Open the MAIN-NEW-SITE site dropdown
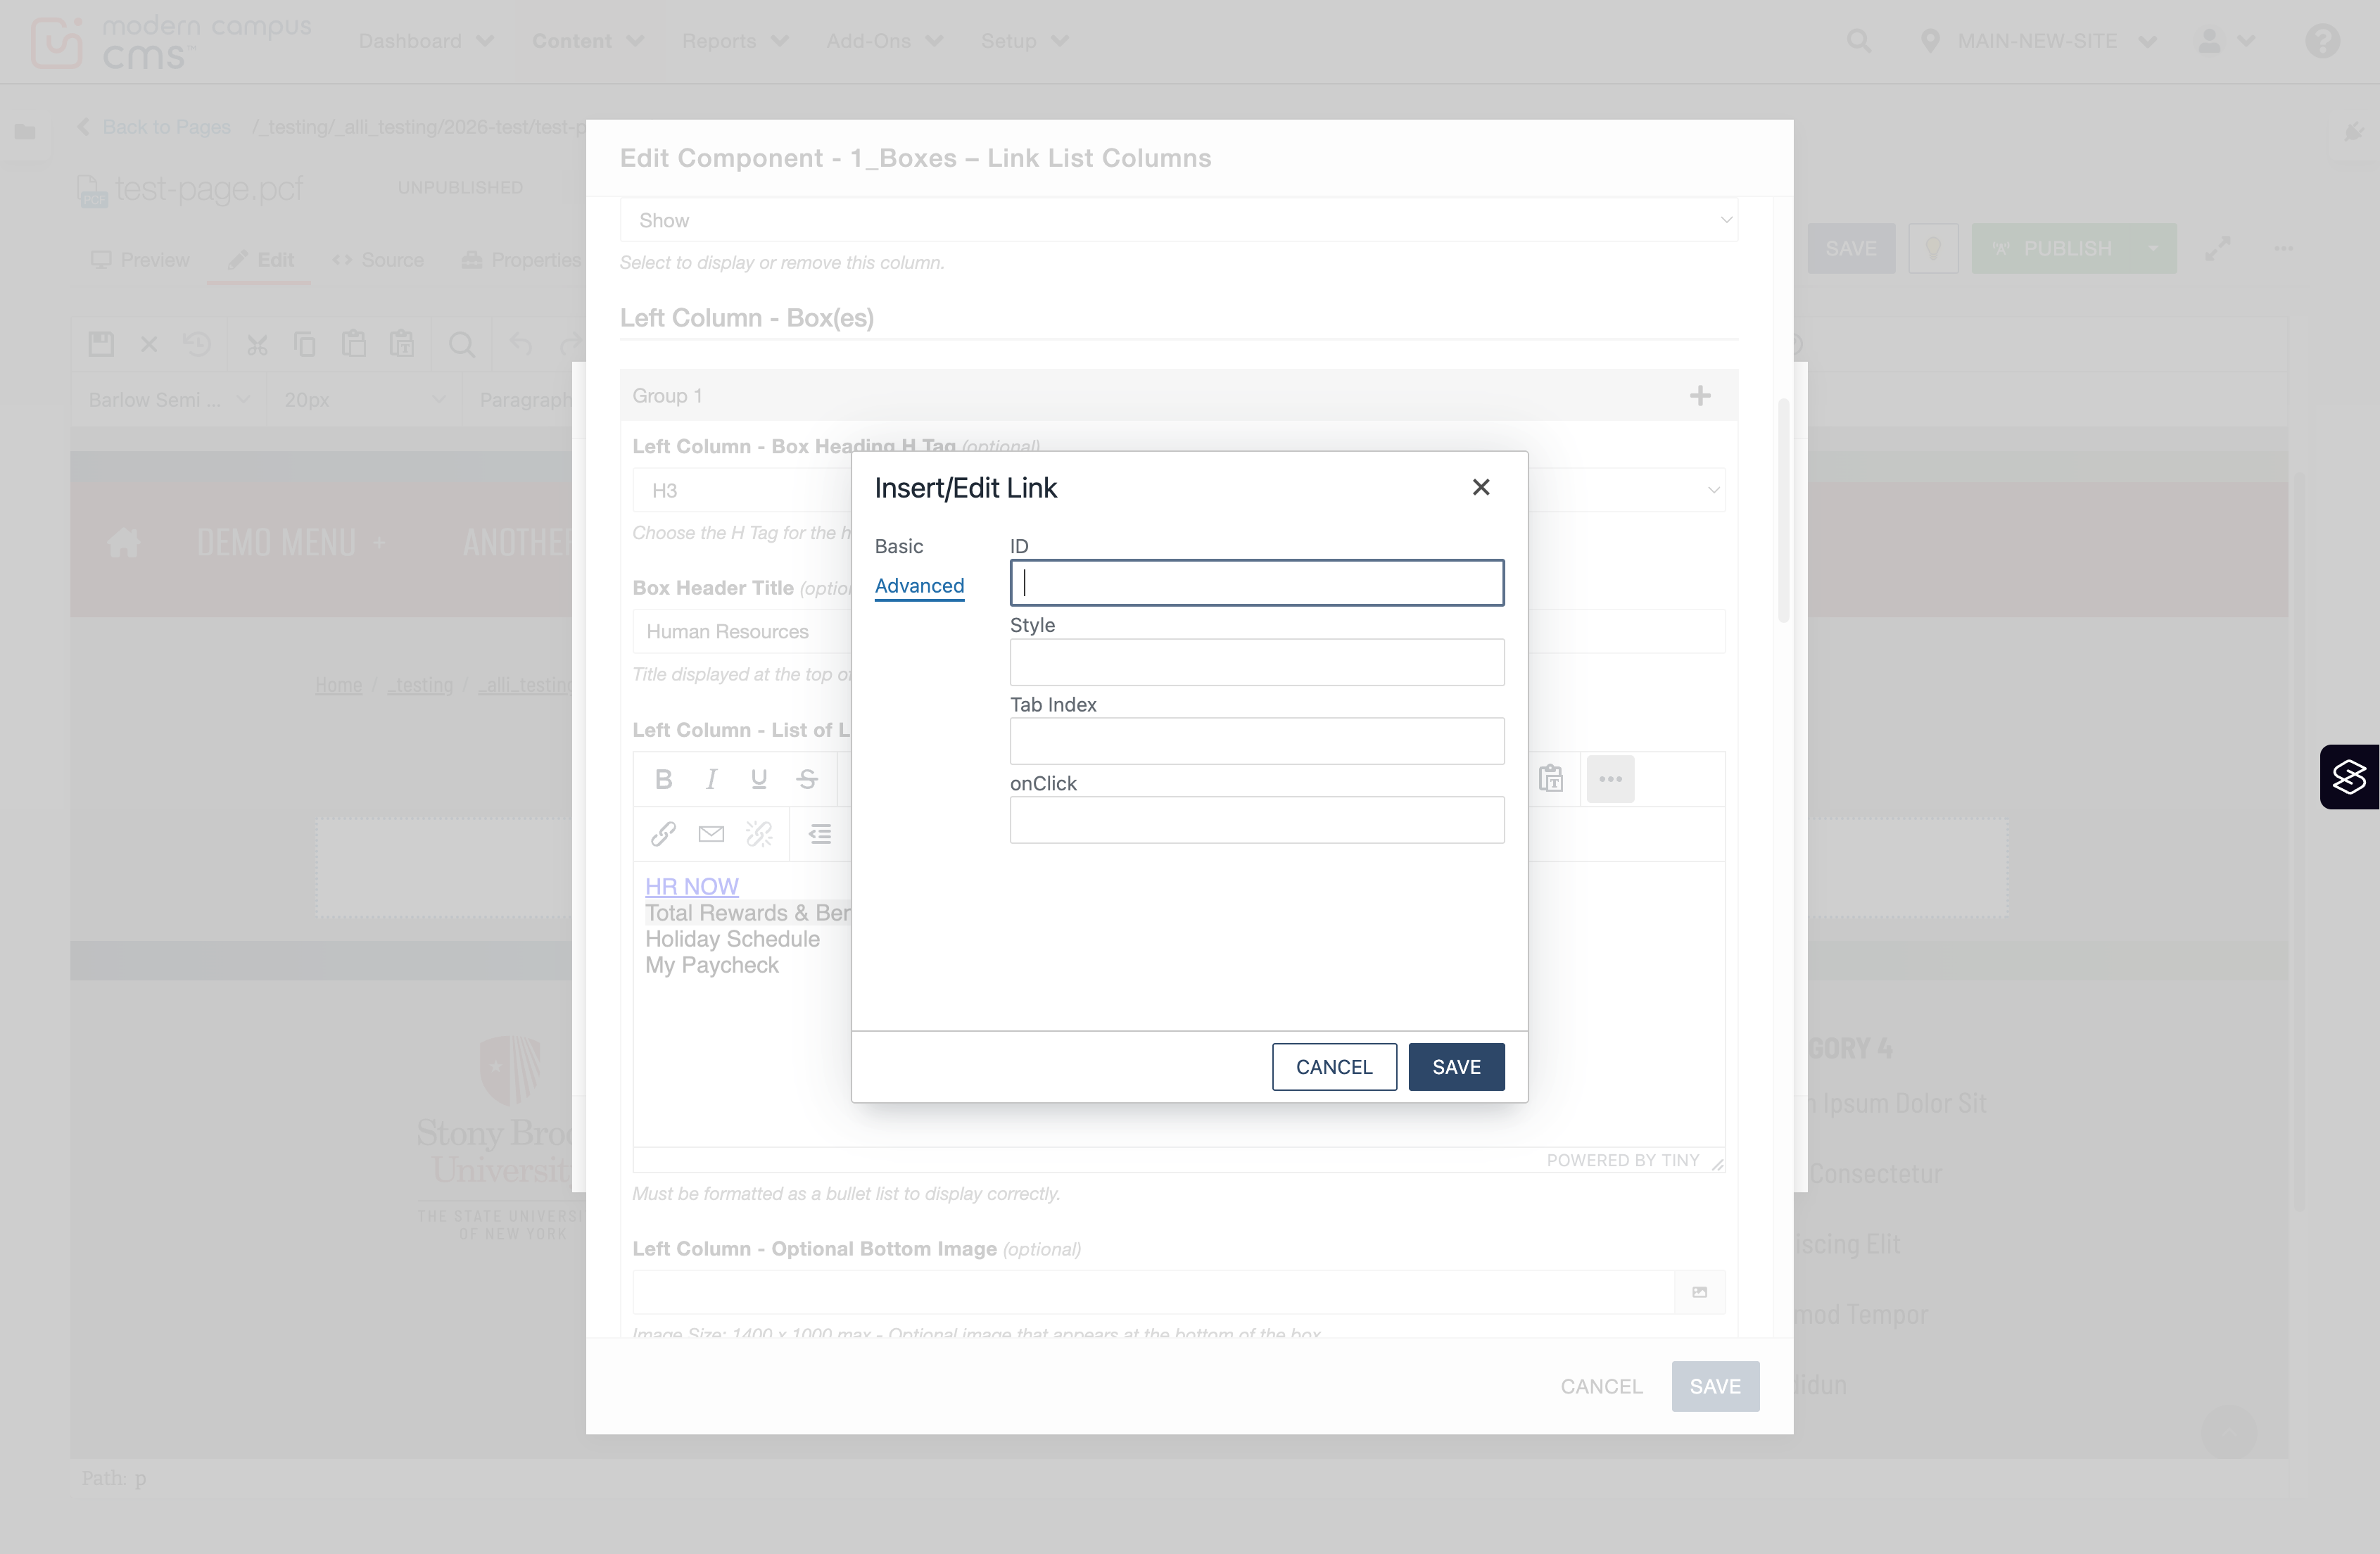The height and width of the screenshot is (1554, 2380). click(x=2038, y=41)
